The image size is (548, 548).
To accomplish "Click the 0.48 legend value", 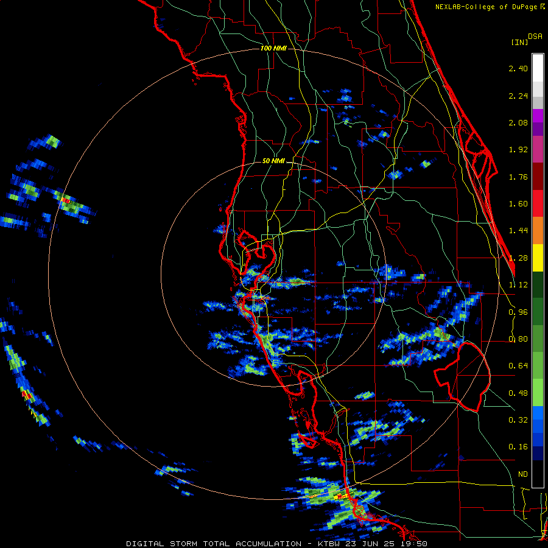I will coord(518,393).
